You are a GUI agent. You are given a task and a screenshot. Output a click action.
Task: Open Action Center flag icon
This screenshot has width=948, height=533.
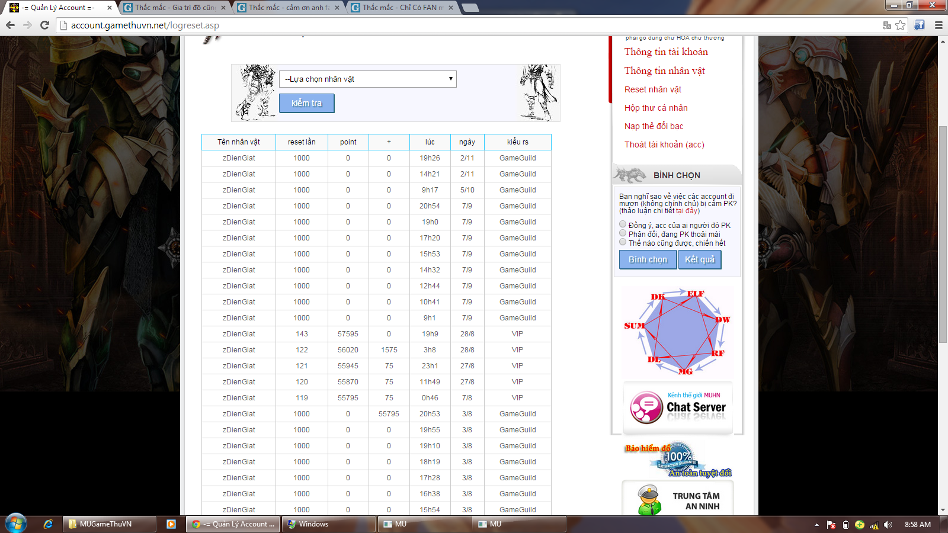tap(831, 525)
